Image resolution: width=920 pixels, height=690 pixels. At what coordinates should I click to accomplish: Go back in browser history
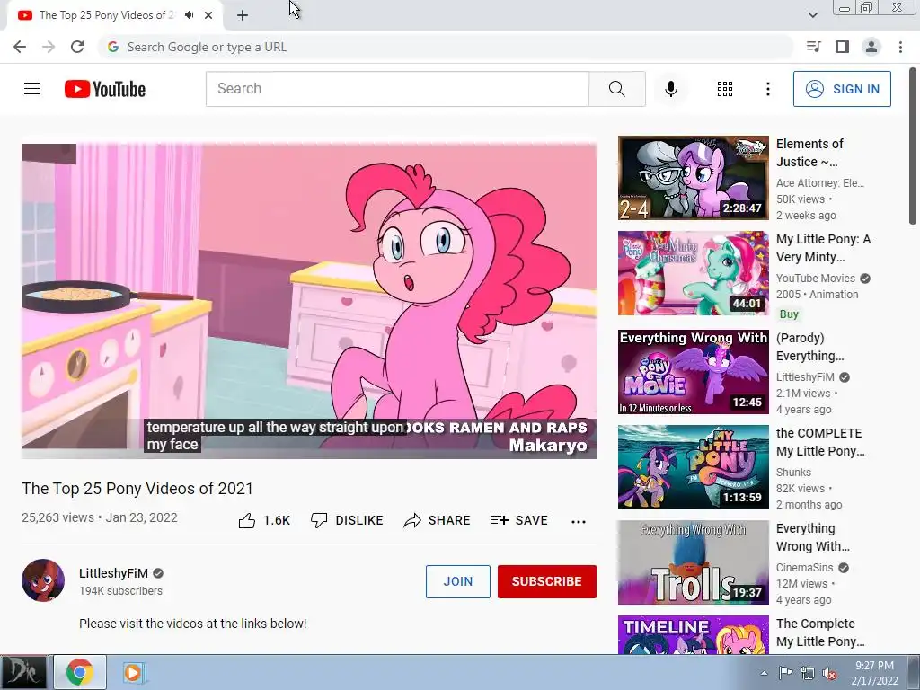pyautogui.click(x=20, y=47)
